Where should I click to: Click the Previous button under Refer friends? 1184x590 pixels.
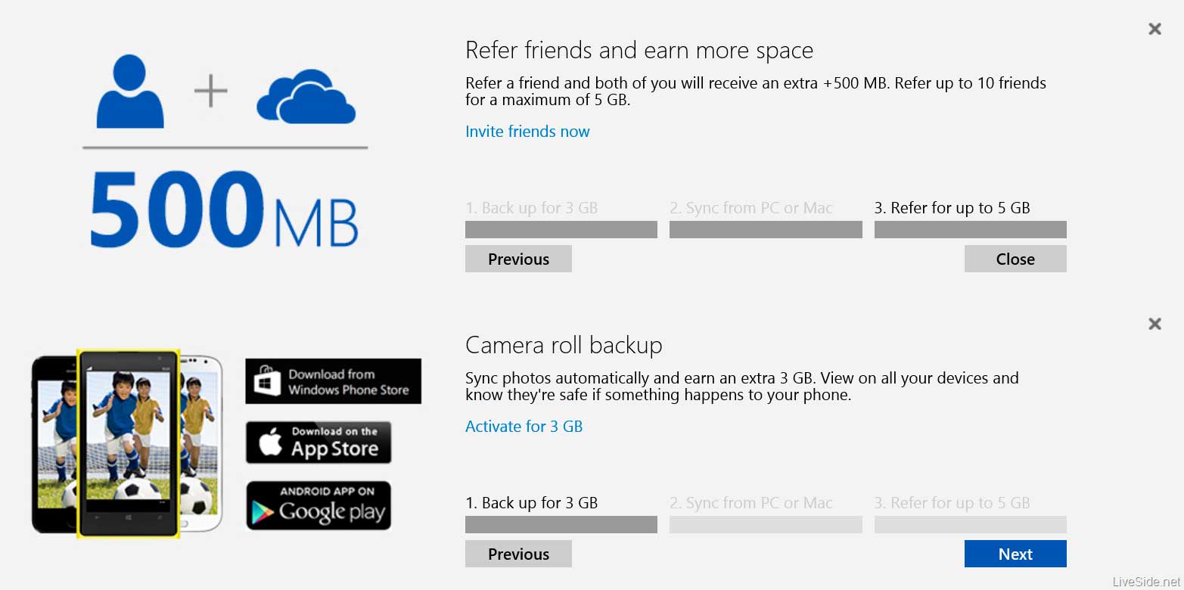(518, 259)
